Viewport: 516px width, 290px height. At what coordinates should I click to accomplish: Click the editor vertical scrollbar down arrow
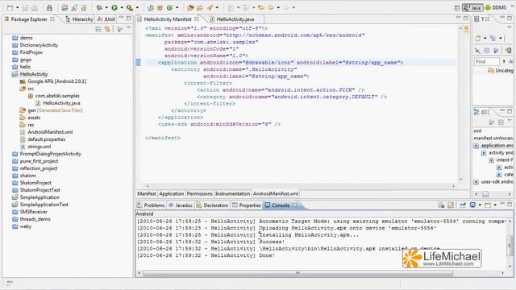click(461, 180)
